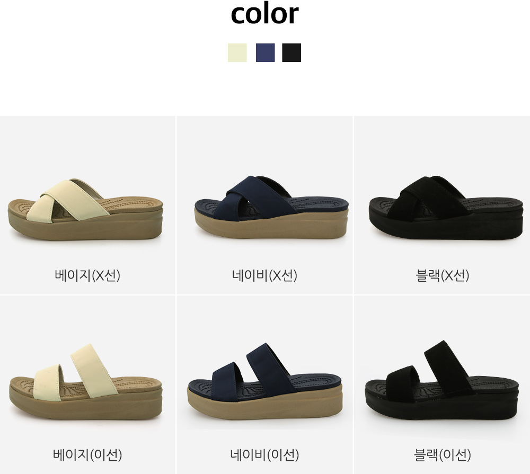
Task: Click the color heading text
Action: [264, 14]
